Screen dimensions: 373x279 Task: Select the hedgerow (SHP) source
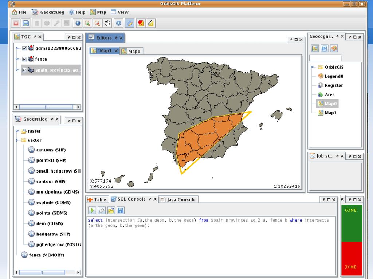tap(49, 234)
